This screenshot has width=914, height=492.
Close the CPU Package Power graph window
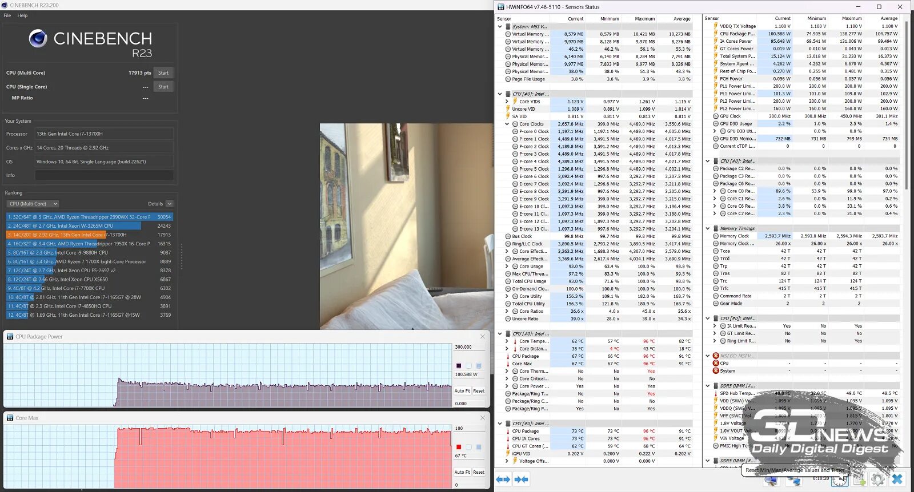pyautogui.click(x=482, y=337)
